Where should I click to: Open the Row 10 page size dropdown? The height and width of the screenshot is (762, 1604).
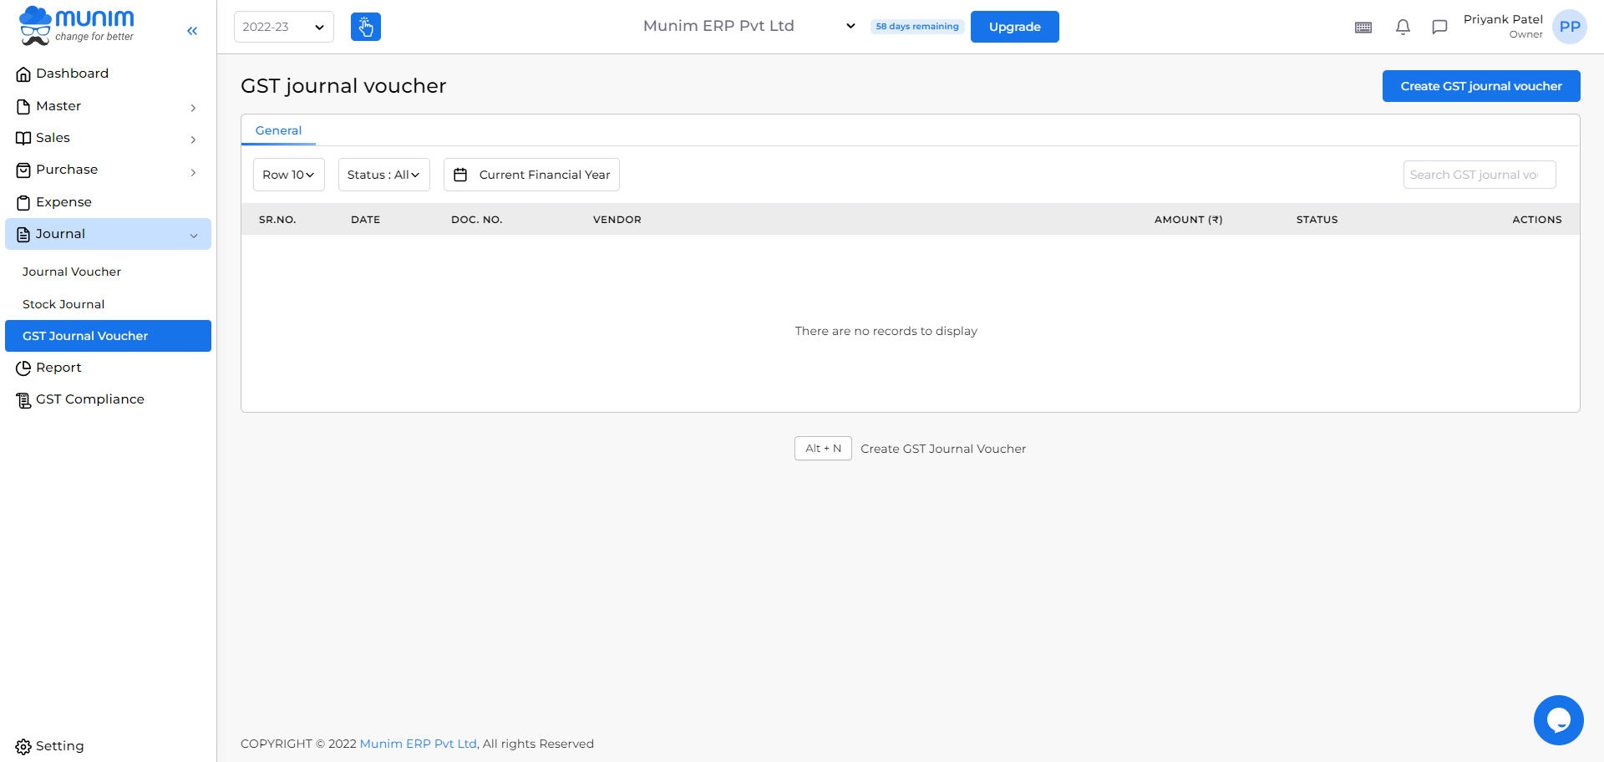tap(288, 174)
